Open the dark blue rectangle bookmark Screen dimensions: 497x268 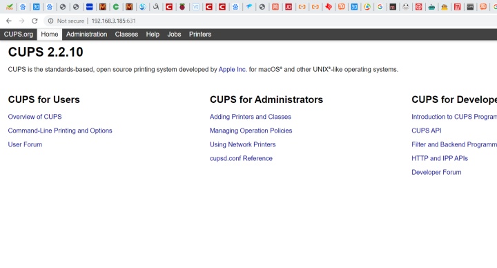89,7
